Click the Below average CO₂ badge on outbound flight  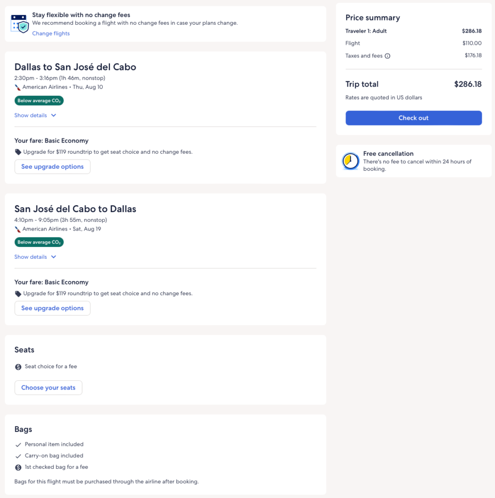(x=39, y=101)
